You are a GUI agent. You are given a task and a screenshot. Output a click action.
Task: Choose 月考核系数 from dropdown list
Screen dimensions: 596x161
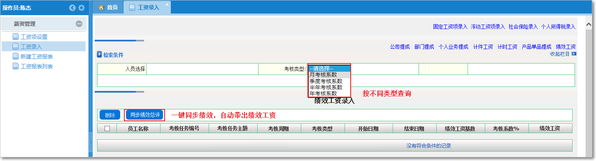point(329,75)
